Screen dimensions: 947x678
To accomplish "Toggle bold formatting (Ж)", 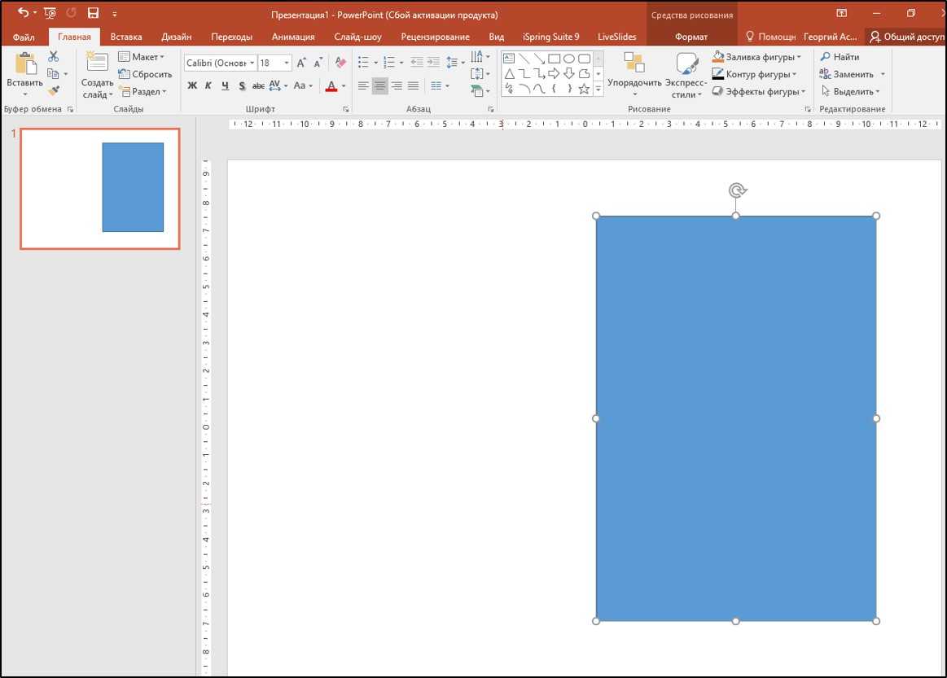I will tap(192, 85).
